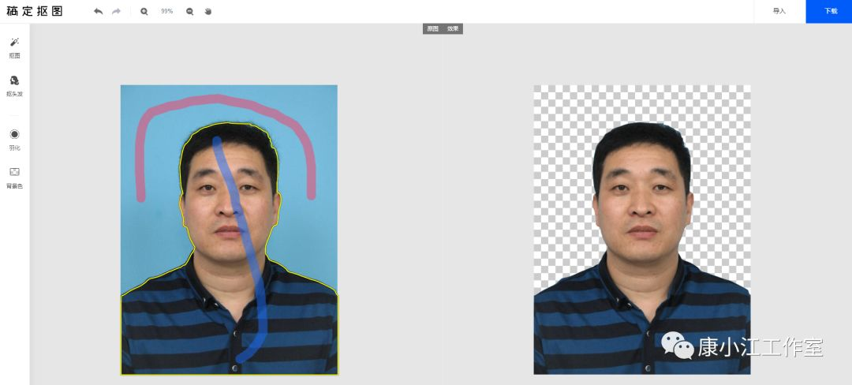Switch to the 效果 effect view tab
This screenshot has width=852, height=385.
pyautogui.click(x=453, y=29)
